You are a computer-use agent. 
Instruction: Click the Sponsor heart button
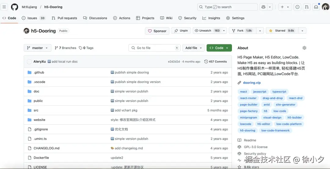click(x=157, y=31)
